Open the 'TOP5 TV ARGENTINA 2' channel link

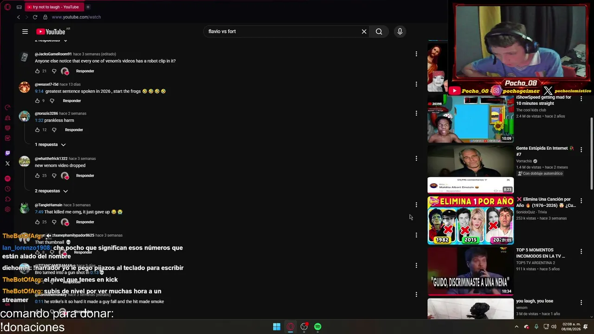point(536,263)
